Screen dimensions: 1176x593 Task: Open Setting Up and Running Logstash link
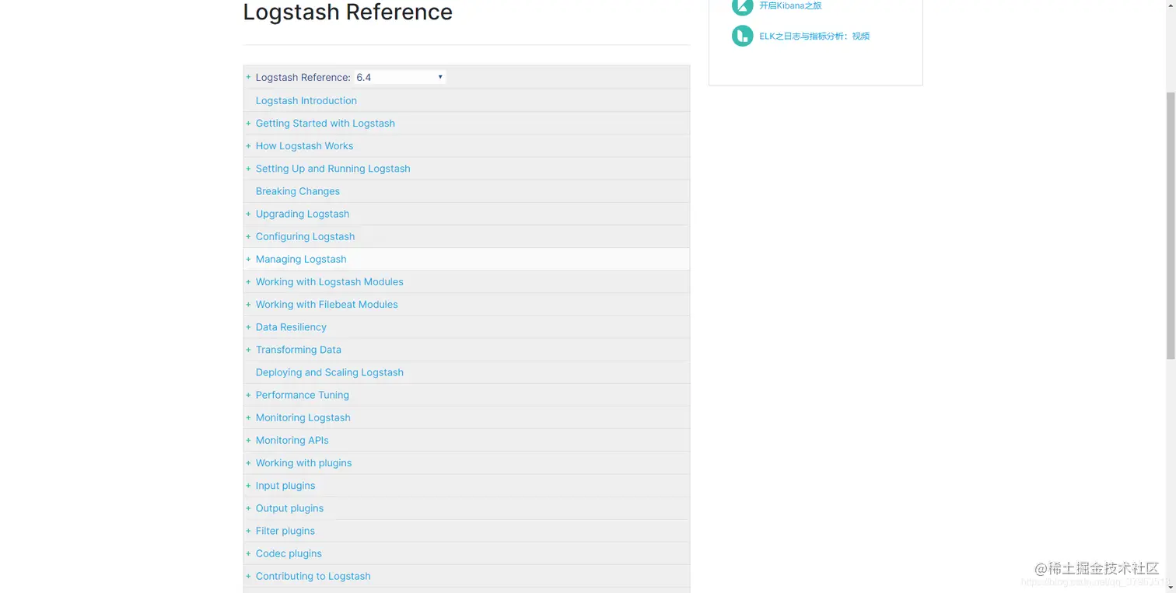click(333, 168)
